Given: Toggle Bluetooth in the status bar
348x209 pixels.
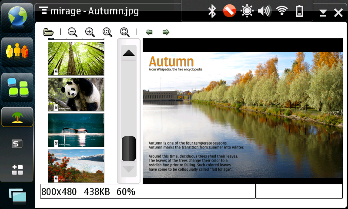Looking at the screenshot, I should [x=212, y=11].
